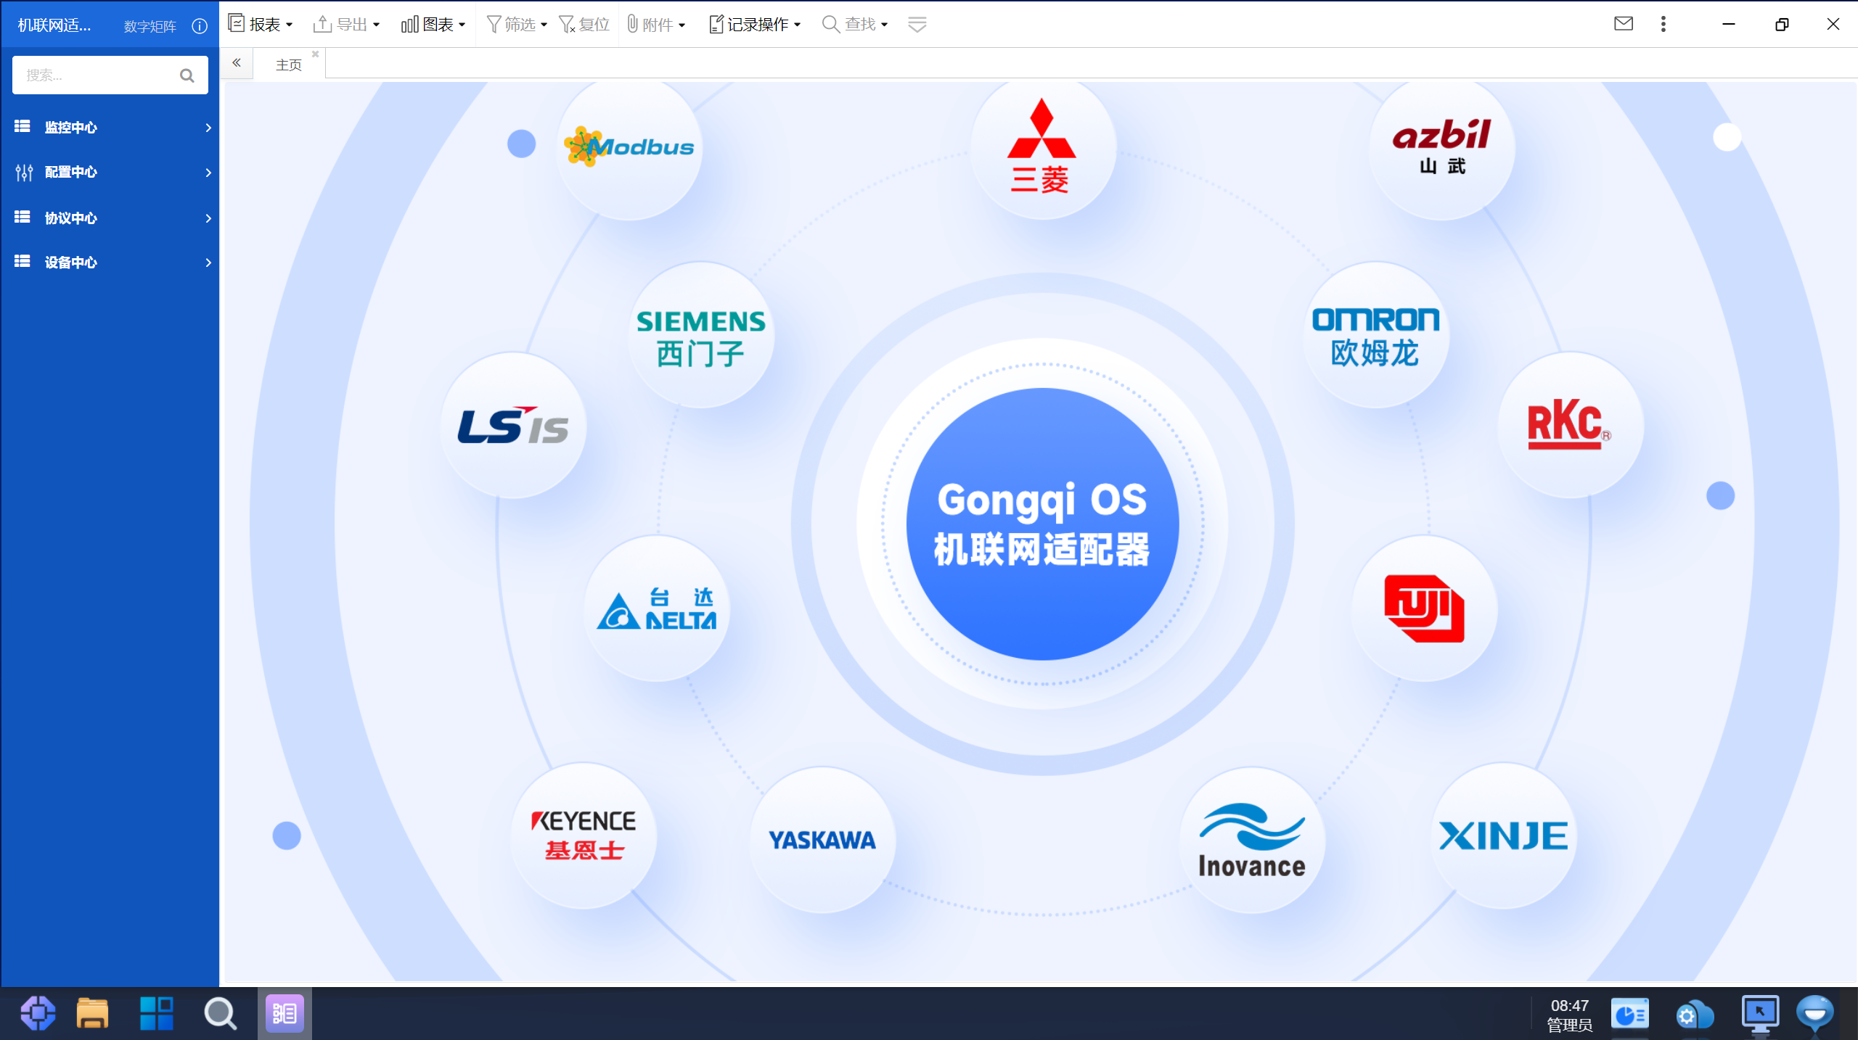Expand the 监控中心 menu item
The width and height of the screenshot is (1858, 1040).
[110, 127]
